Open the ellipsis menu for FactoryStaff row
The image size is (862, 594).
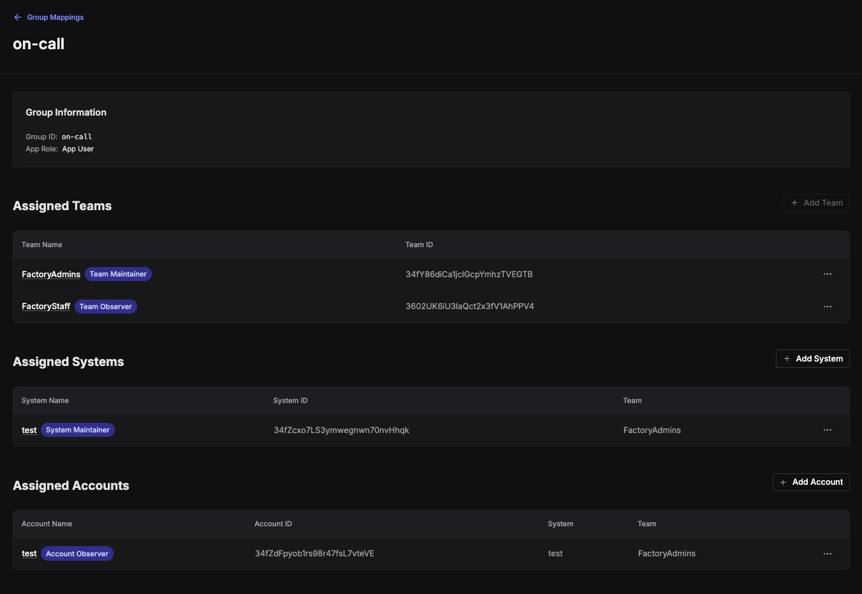click(x=828, y=307)
